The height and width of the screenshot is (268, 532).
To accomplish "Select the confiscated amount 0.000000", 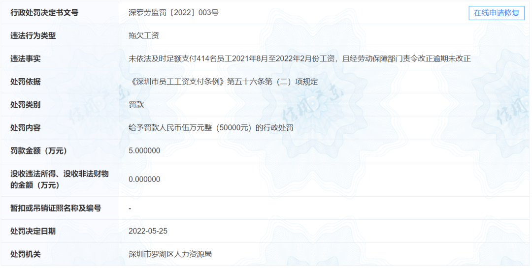I will click(144, 179).
